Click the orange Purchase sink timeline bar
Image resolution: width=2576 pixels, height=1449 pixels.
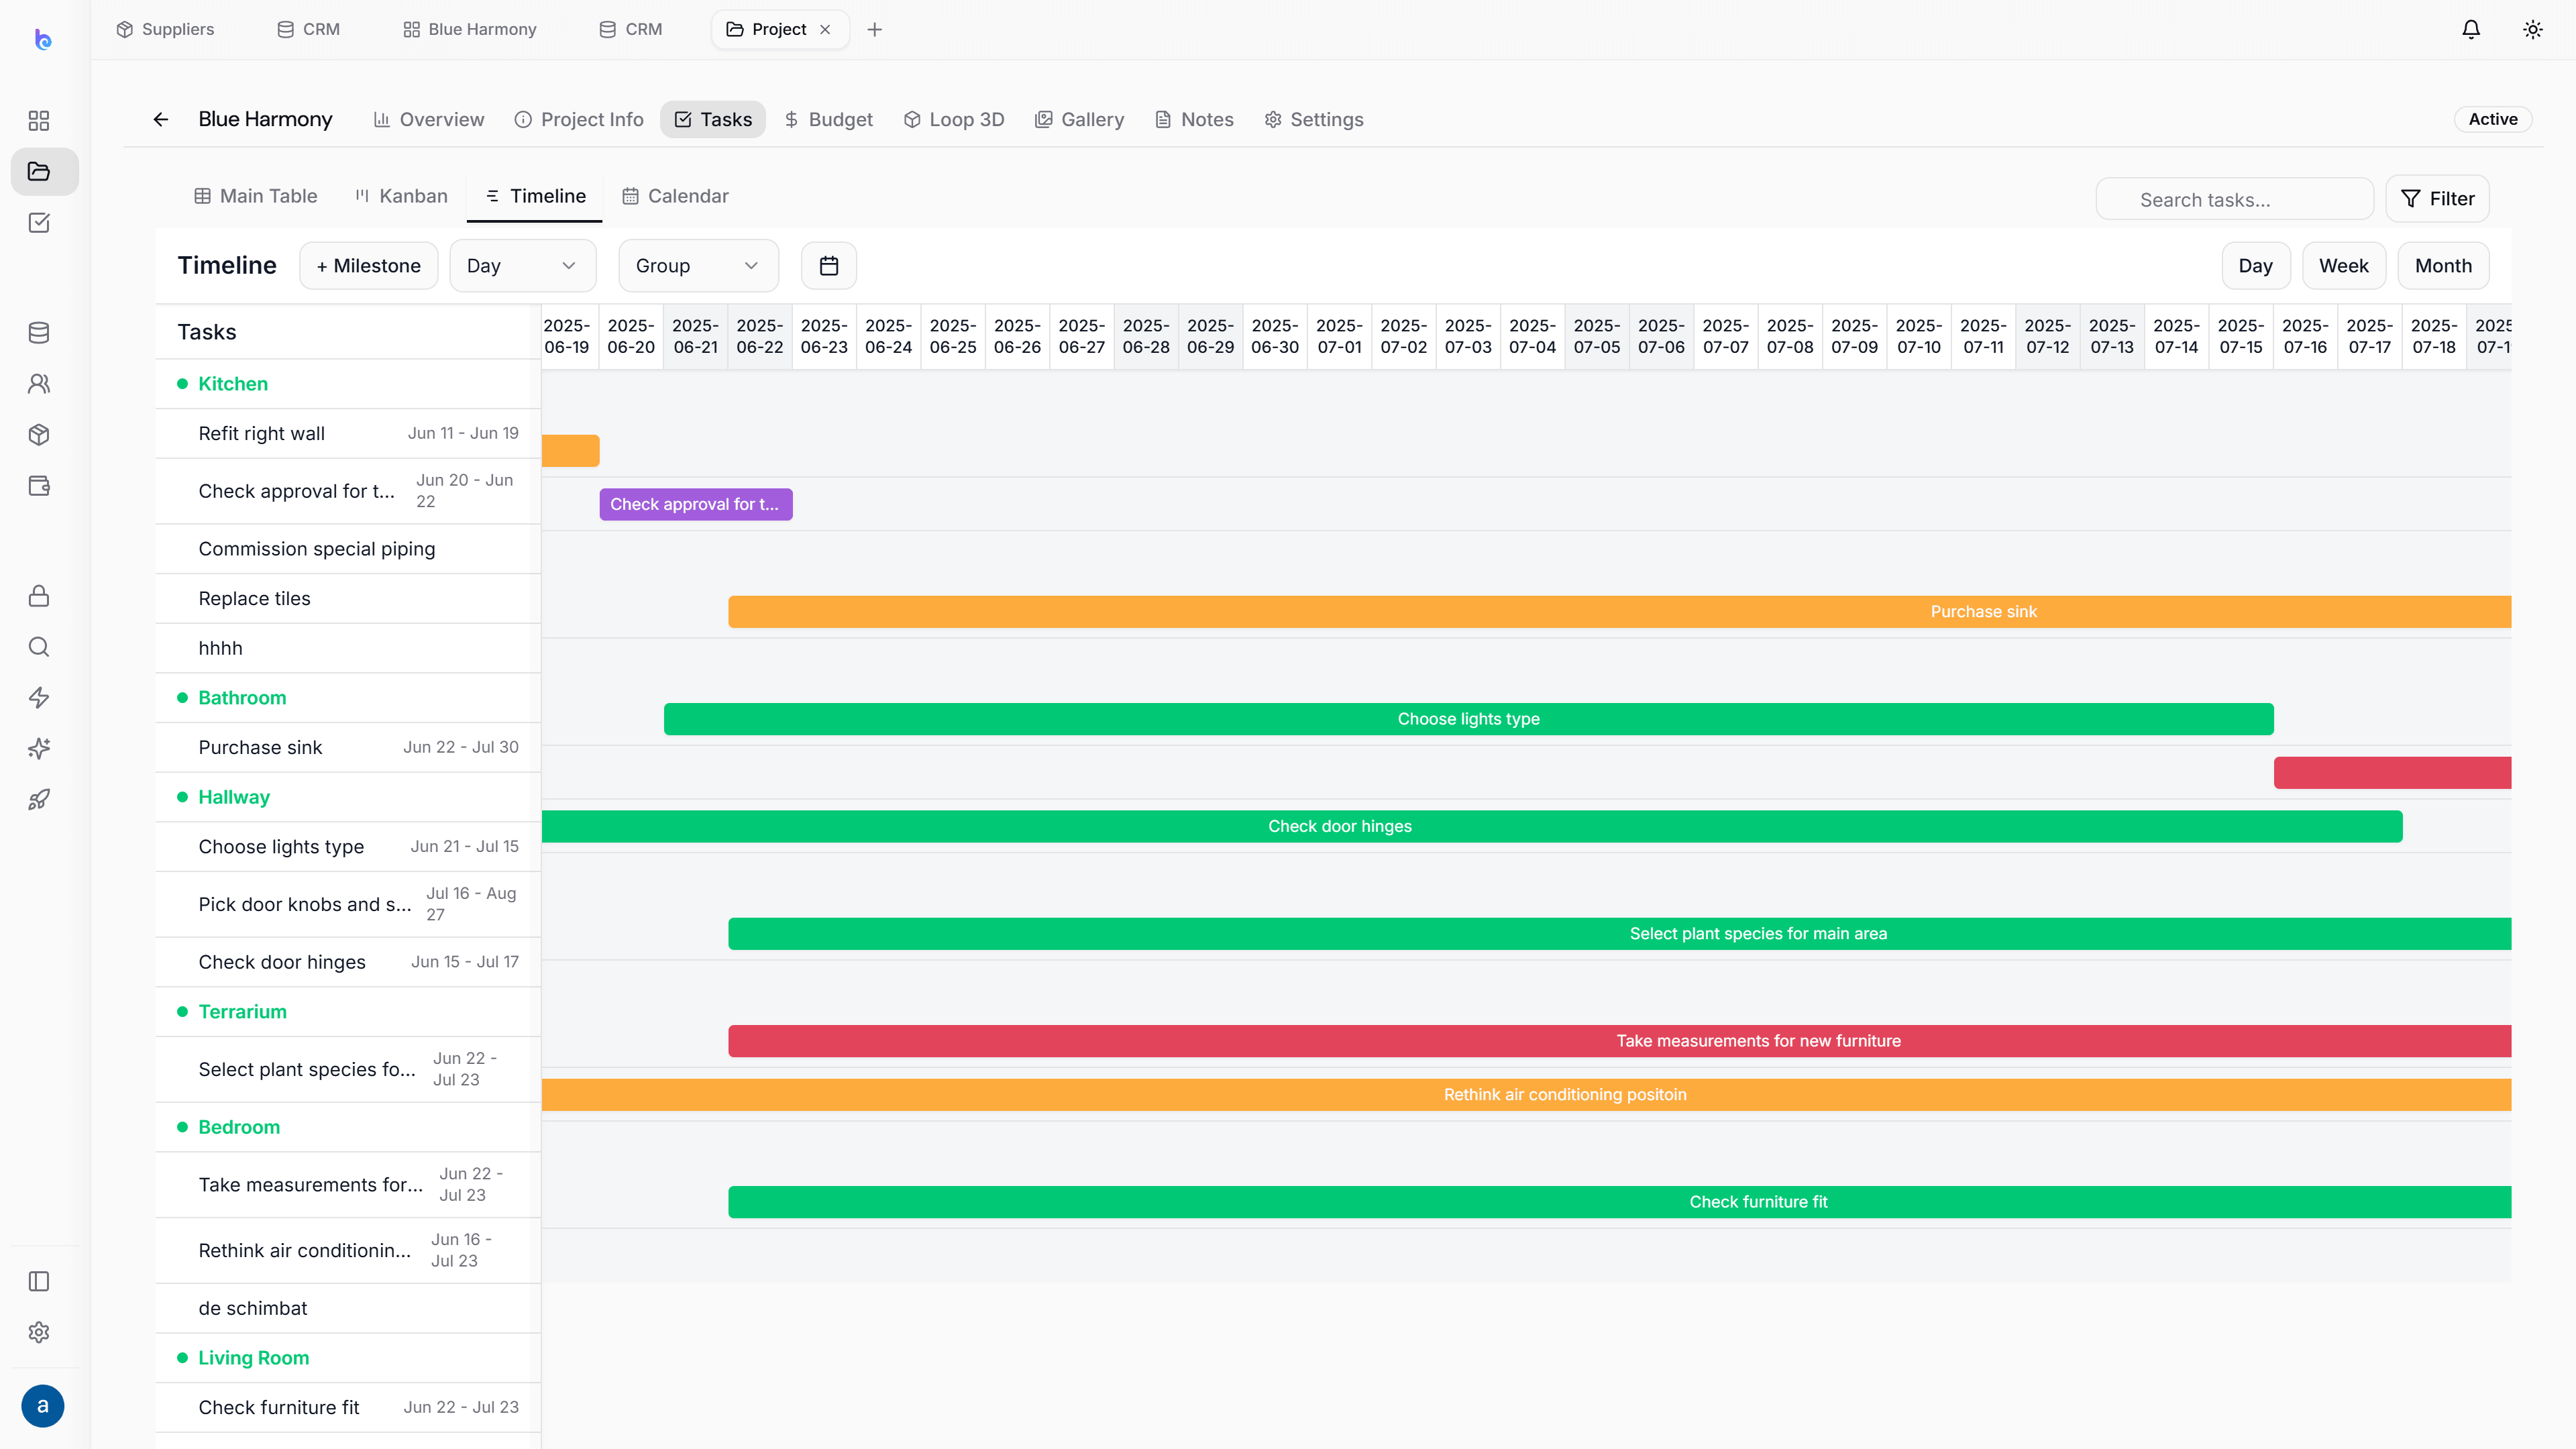click(x=1620, y=613)
